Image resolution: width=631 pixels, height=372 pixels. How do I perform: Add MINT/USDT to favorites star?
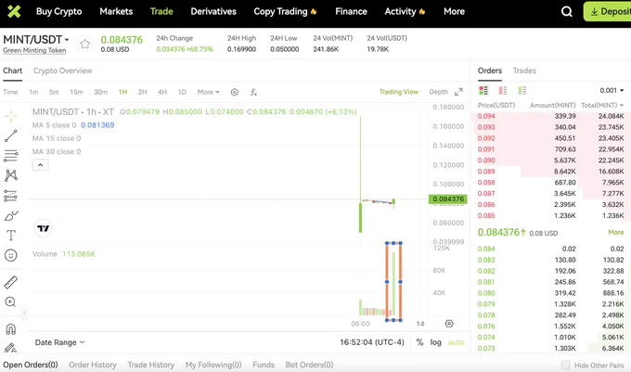(85, 44)
